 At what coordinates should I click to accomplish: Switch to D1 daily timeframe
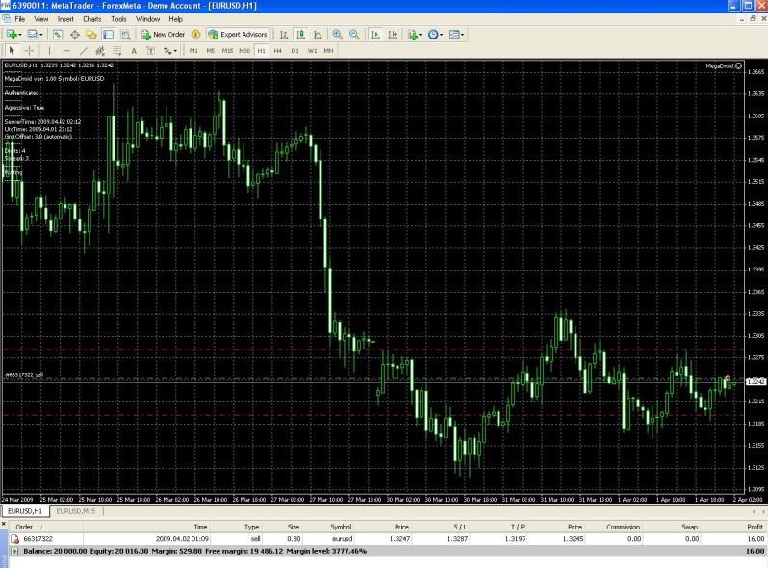[x=294, y=50]
